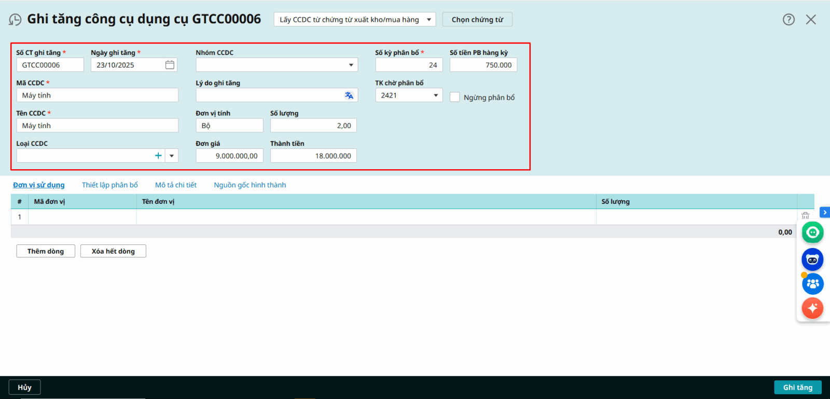Click the translate icon in Lý do ghi tăng
This screenshot has height=399, width=830.
(x=349, y=95)
